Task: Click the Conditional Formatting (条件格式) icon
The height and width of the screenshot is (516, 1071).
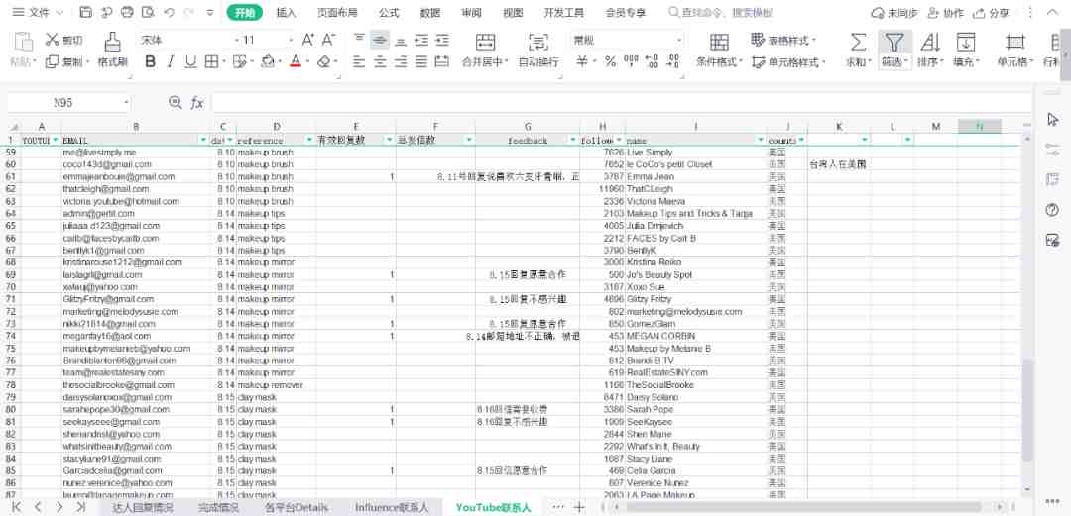Action: click(x=720, y=42)
